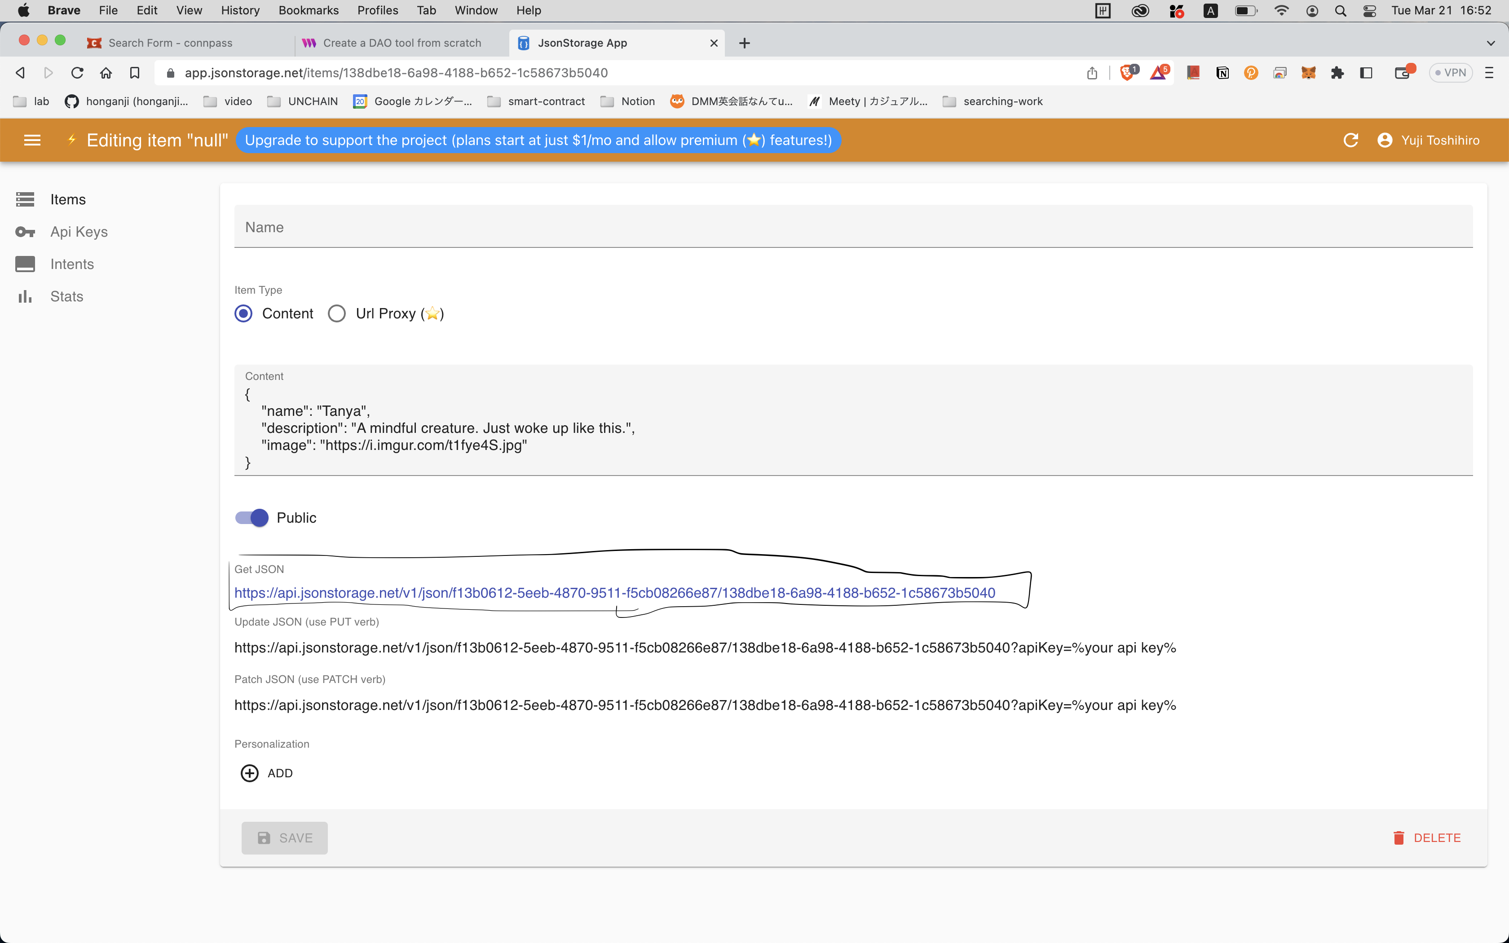
Task: Select the Content item type radio
Action: coord(243,313)
